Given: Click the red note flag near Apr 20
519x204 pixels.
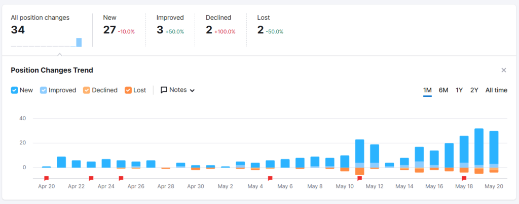Looking at the screenshot, I should click(x=46, y=178).
